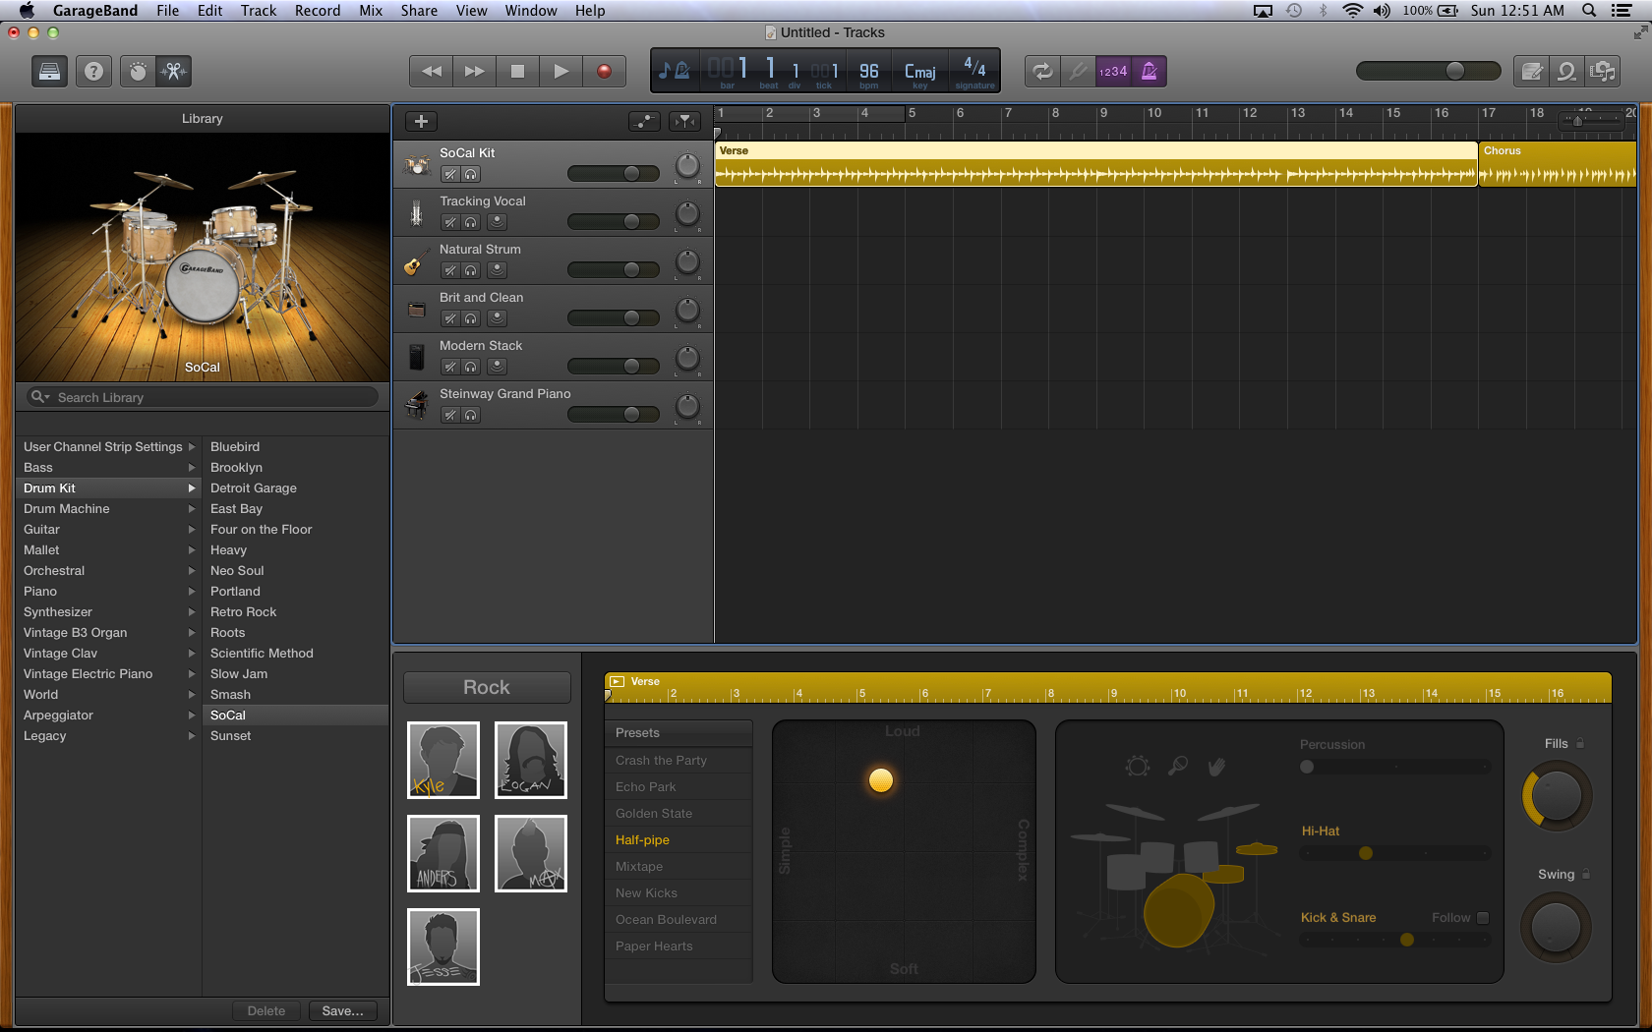
Task: Expand the Synthesizer library category
Action: [192, 611]
